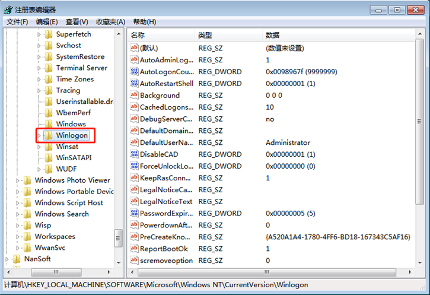Click the Windows Photo Viewer folder icon
The height and width of the screenshot is (295, 430).
27,180
